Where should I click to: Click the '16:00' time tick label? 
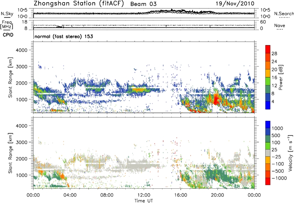pyautogui.click(x=180, y=195)
